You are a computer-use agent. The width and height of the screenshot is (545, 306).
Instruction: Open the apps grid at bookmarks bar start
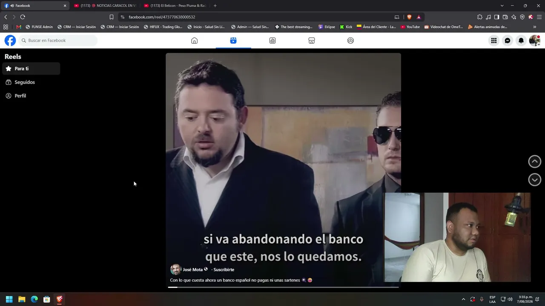coord(6,27)
